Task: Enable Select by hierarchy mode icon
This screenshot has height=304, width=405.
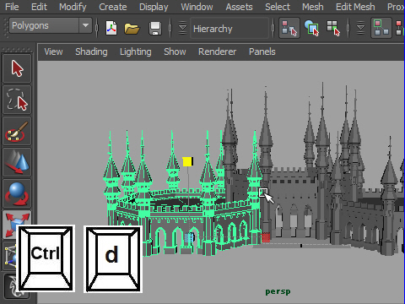Action: pyautogui.click(x=289, y=28)
